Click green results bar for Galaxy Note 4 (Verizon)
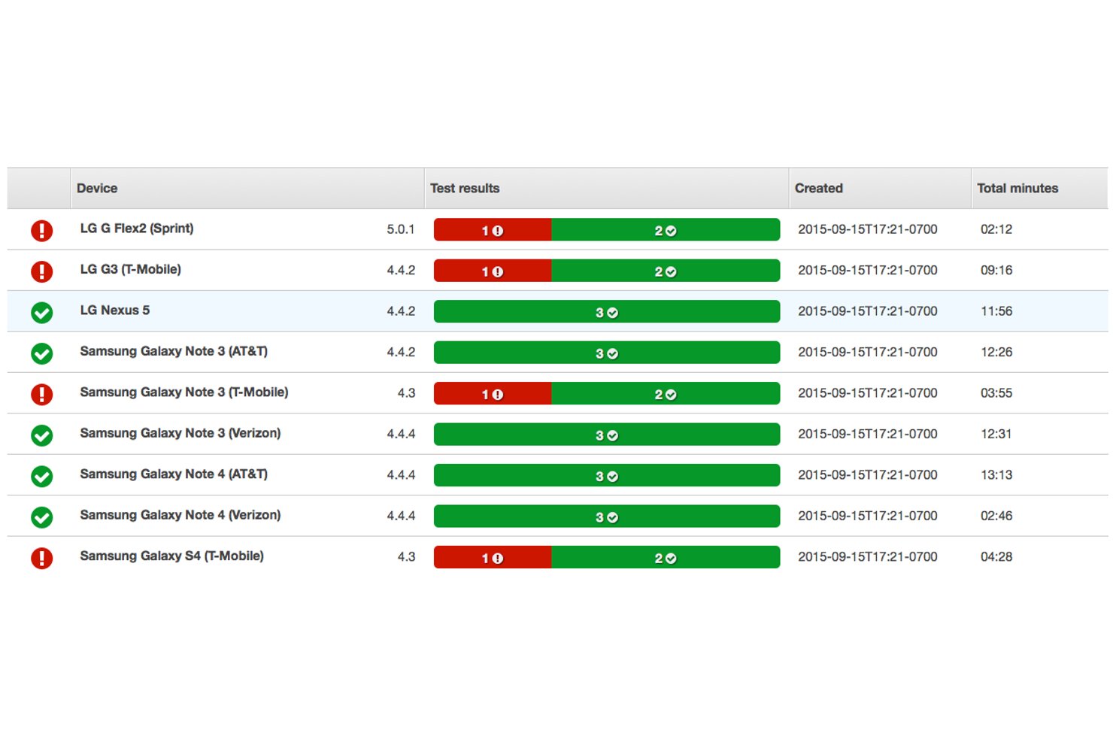This screenshot has height=742, width=1113. [607, 516]
